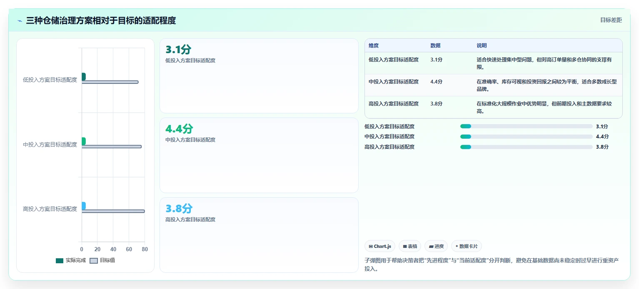The image size is (639, 289).
Task: Click the 低投入方案 explanation text in table
Action: [544, 63]
